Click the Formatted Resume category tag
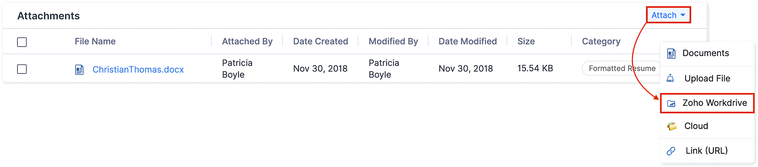 tap(622, 69)
